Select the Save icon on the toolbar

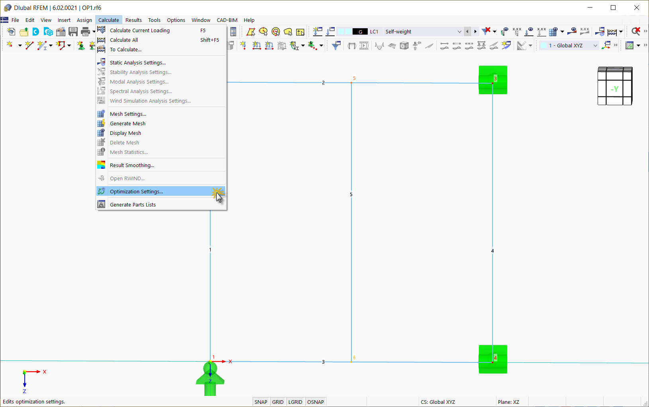point(73,31)
